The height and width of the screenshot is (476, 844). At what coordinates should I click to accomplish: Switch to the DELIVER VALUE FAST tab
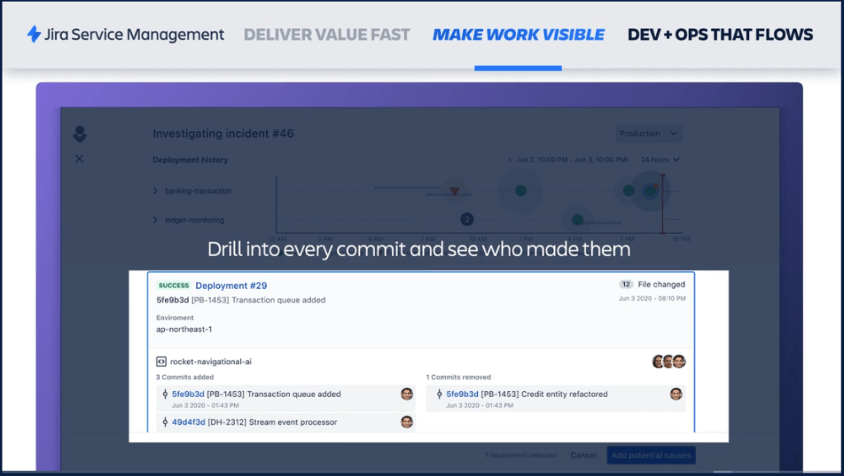(x=326, y=35)
